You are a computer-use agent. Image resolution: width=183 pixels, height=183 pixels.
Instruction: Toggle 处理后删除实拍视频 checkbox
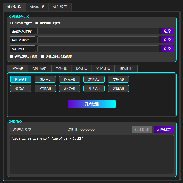click(x=43, y=57)
